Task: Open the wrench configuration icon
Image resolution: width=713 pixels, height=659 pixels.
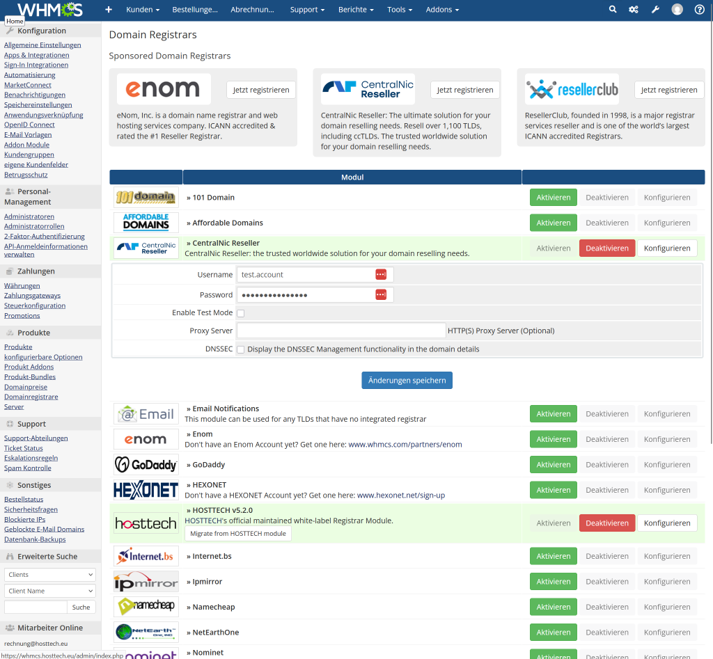Action: pos(655,10)
